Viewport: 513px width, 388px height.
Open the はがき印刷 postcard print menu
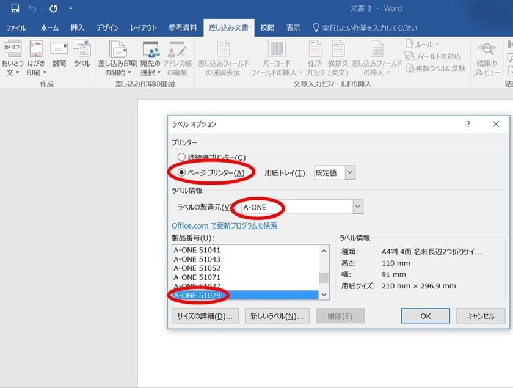click(36, 58)
